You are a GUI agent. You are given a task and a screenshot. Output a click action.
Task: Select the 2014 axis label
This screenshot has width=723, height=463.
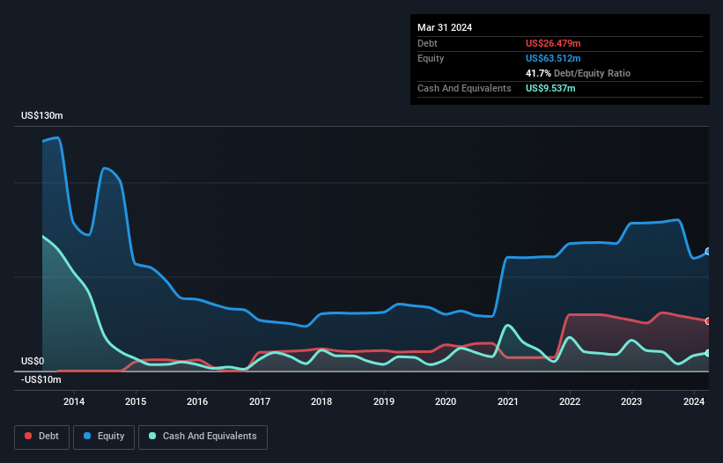tap(74, 401)
